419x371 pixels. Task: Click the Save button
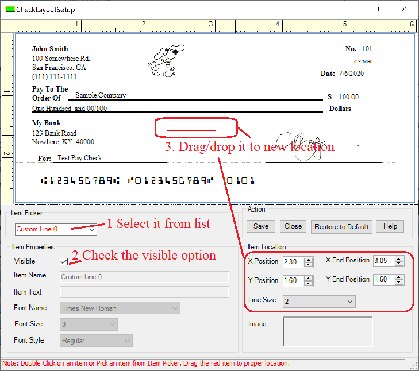point(261,226)
